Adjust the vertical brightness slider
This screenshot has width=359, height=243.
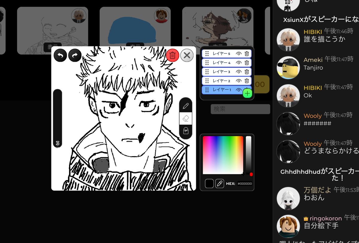point(249,155)
